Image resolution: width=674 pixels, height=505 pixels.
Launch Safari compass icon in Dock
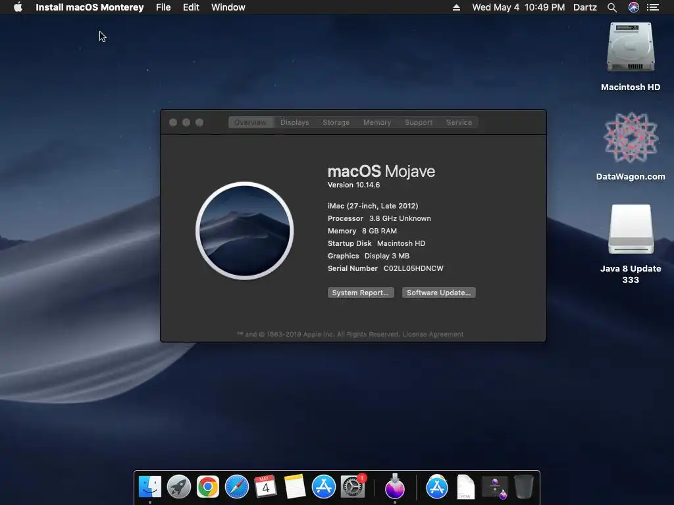[237, 487]
